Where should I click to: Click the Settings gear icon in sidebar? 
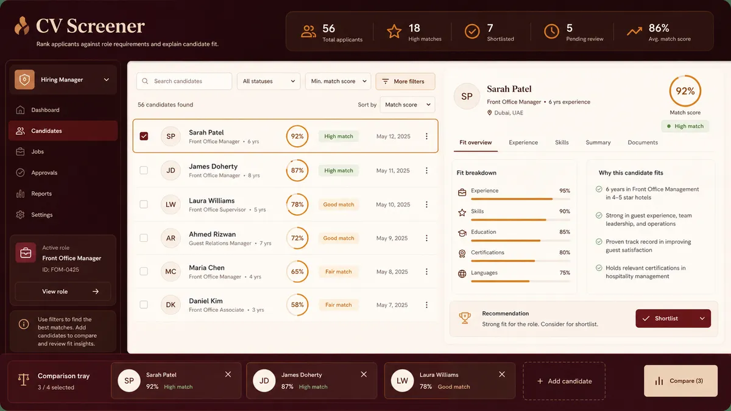[x=20, y=215]
